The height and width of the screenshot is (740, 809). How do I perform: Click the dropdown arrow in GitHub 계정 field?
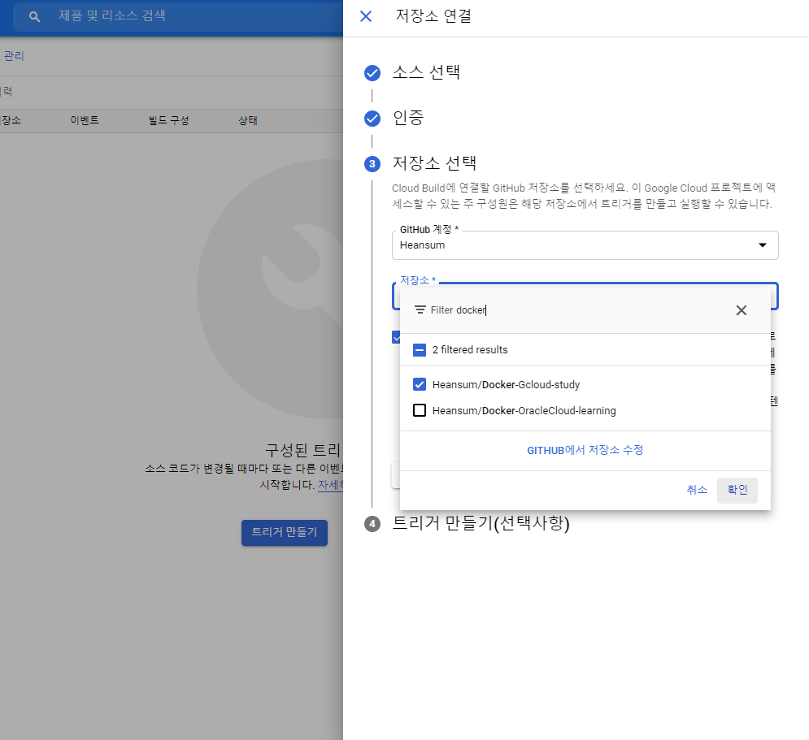[x=762, y=245]
